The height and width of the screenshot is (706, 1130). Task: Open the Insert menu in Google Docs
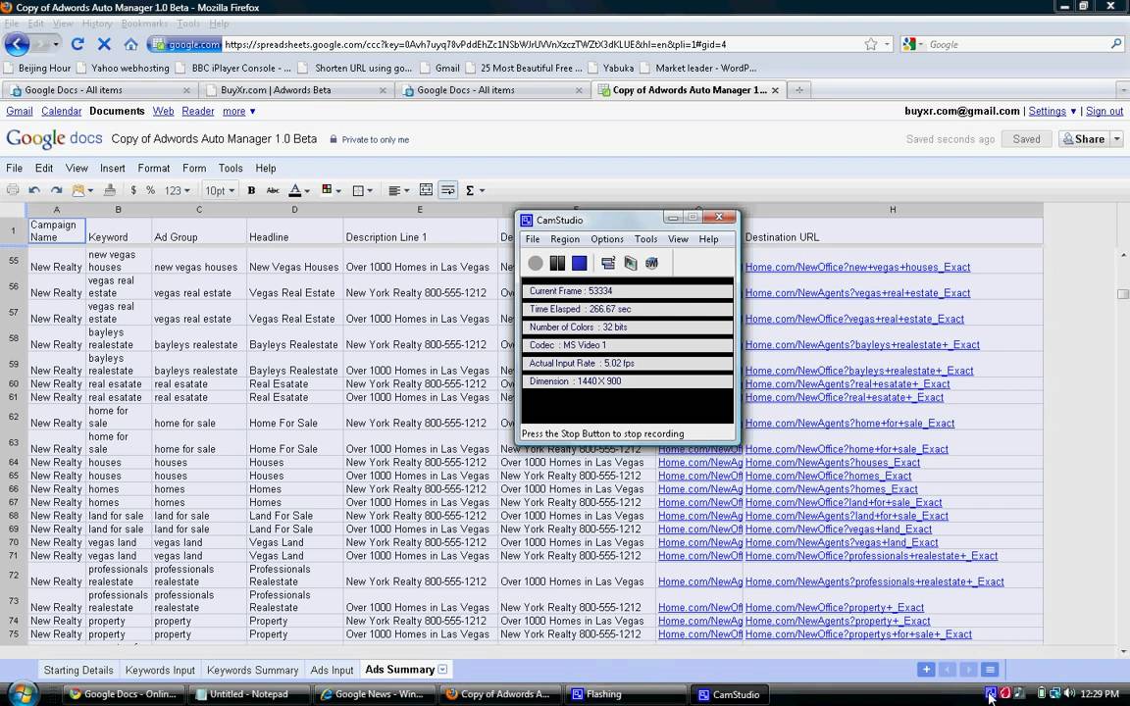[x=113, y=168]
